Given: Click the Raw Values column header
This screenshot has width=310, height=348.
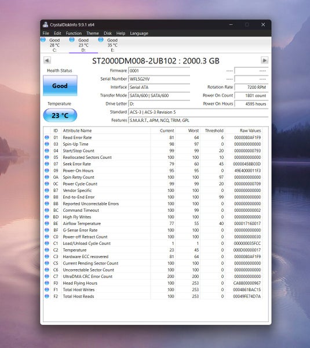Looking at the screenshot, I should [250, 130].
